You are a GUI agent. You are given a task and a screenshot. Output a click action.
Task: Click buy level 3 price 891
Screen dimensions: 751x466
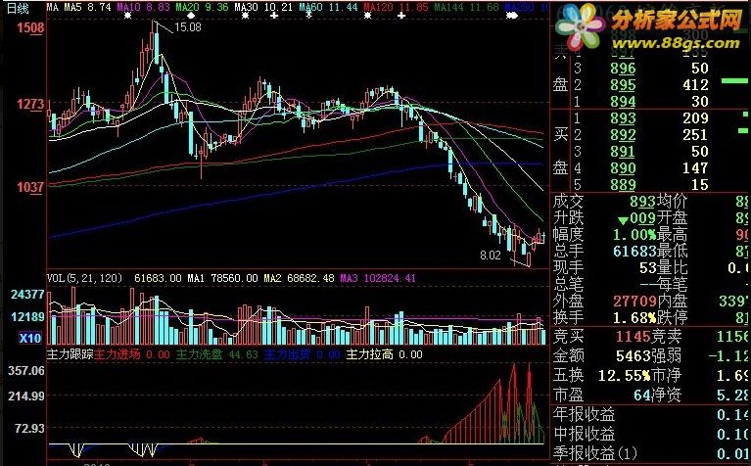623,152
